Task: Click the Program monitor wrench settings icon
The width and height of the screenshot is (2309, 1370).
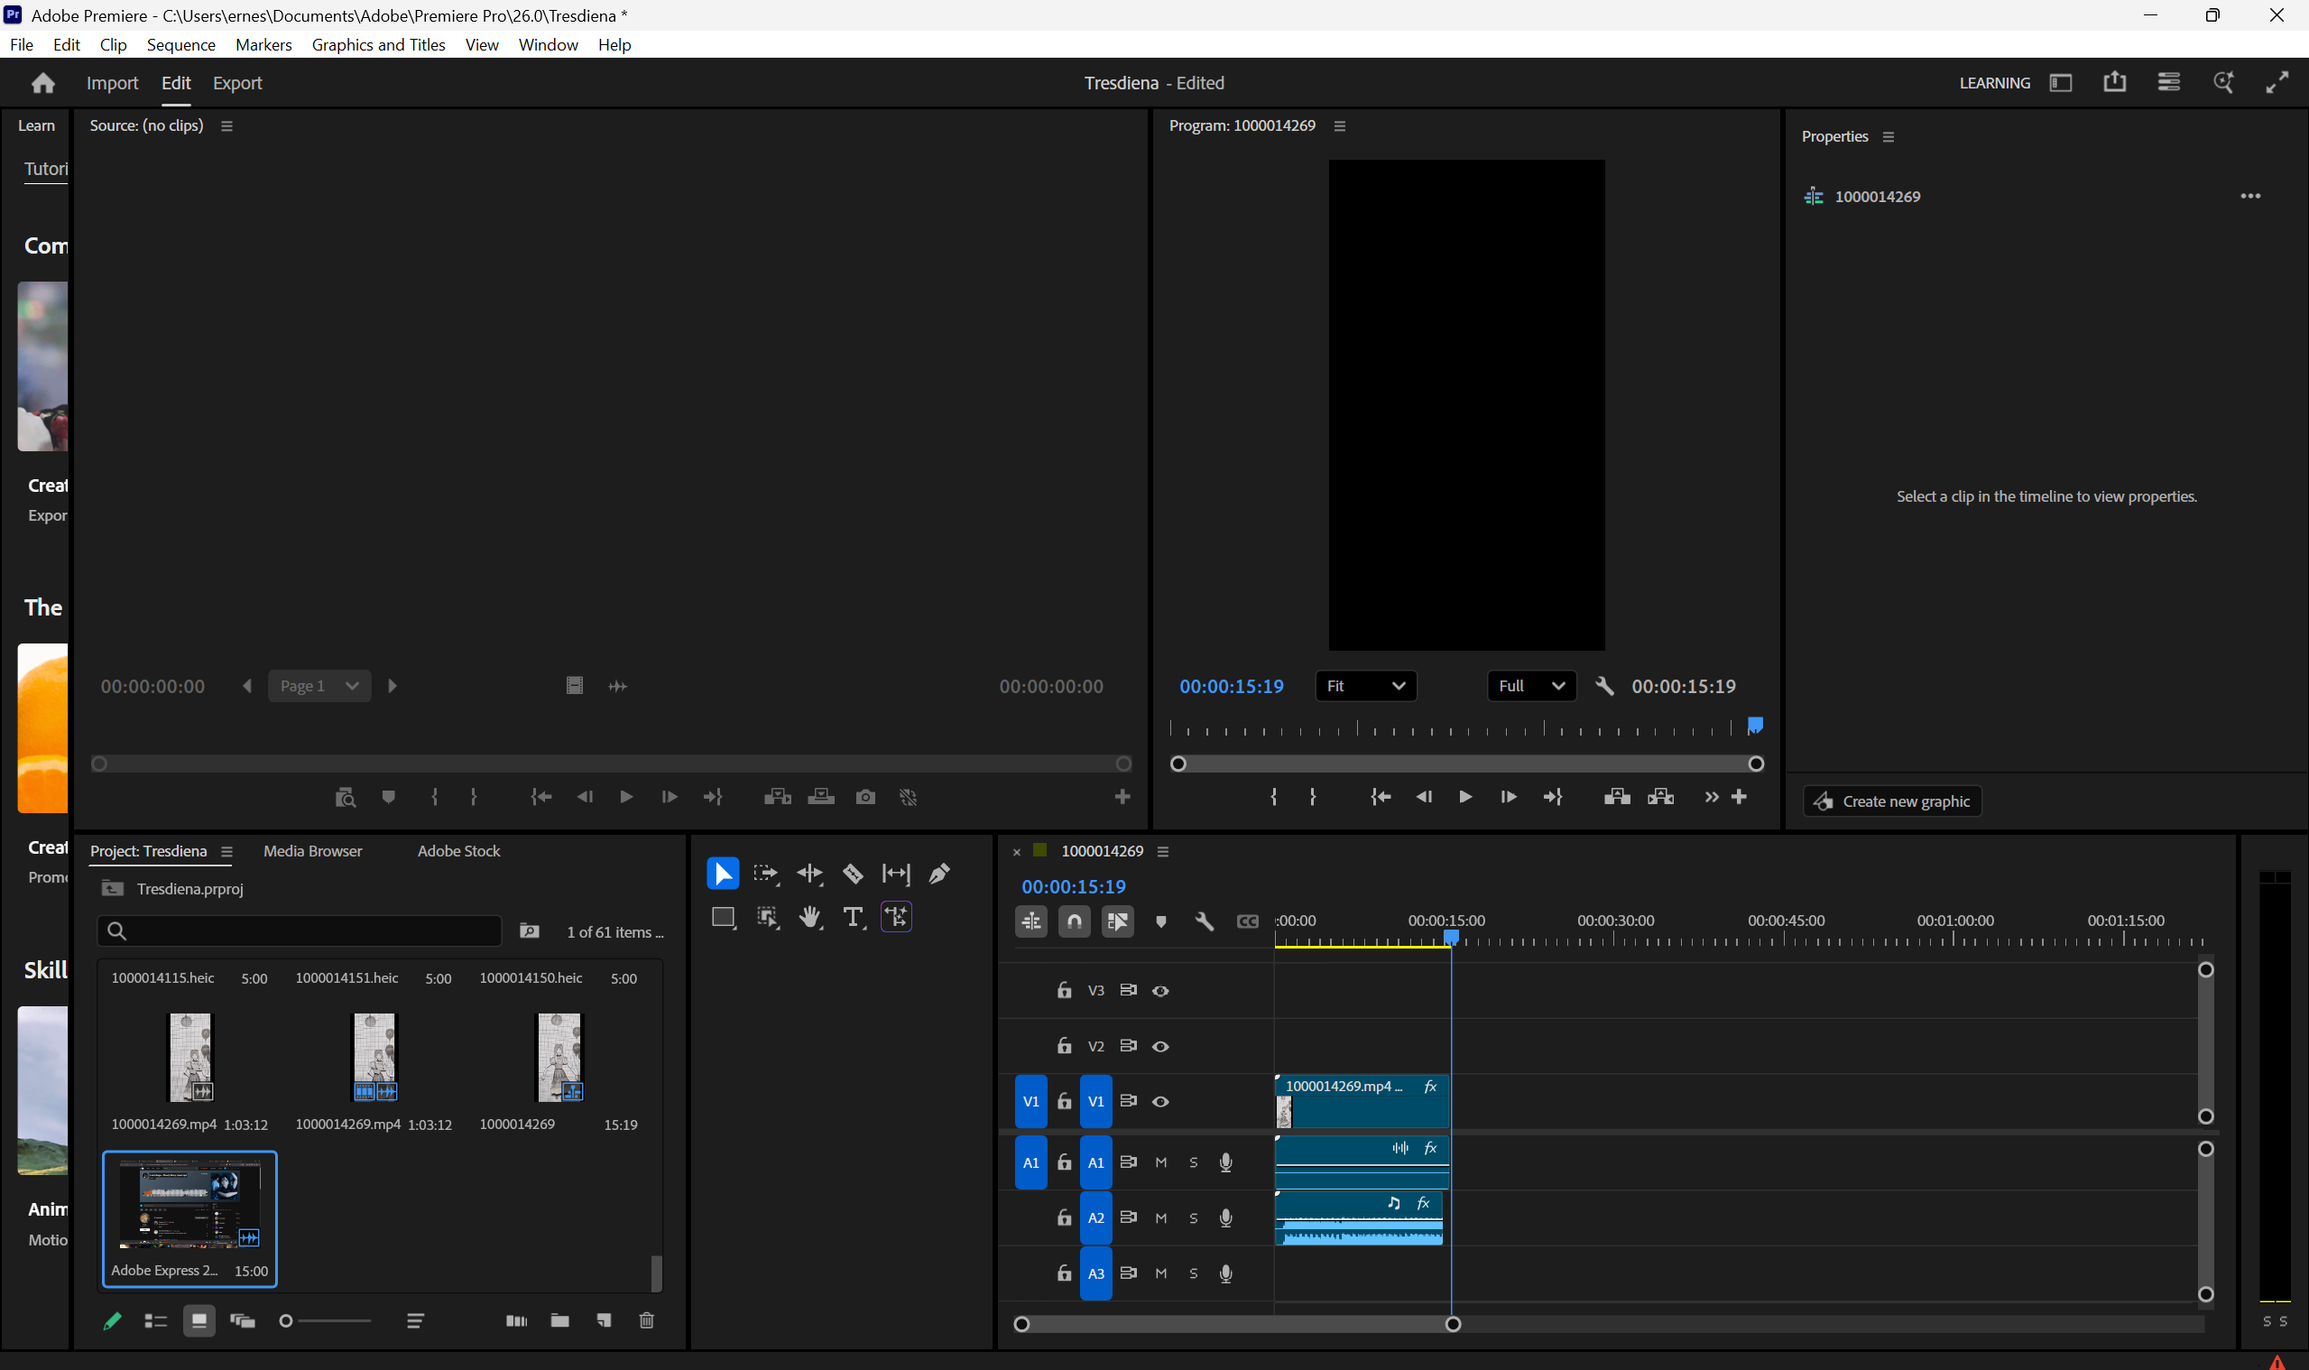Action: (1604, 686)
